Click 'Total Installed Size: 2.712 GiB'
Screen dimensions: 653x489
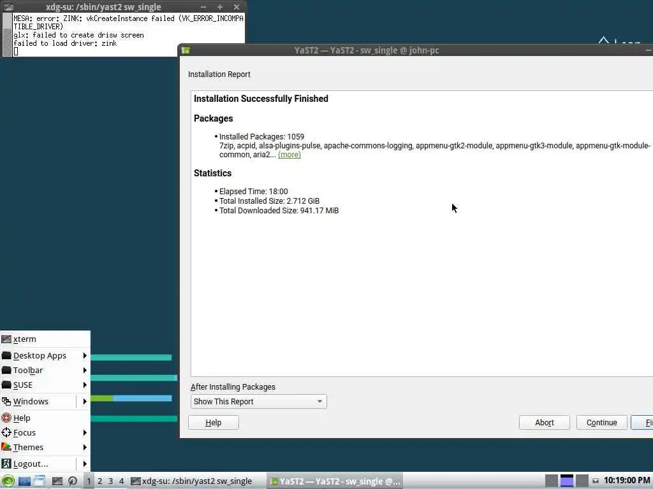270,201
